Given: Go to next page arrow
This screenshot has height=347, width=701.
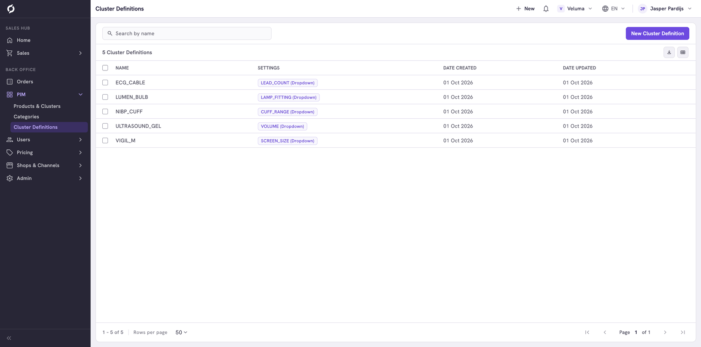Looking at the screenshot, I should pos(665,333).
